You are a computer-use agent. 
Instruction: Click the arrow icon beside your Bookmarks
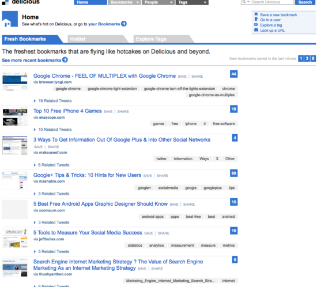pos(124,24)
